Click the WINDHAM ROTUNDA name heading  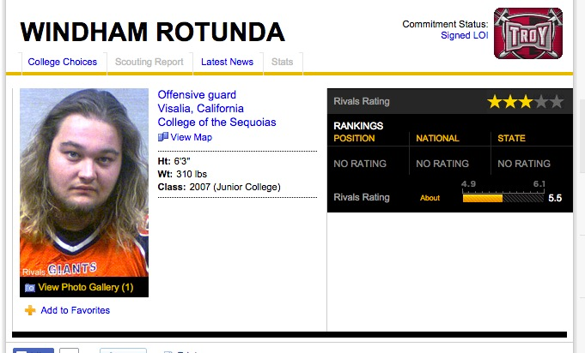[153, 32]
